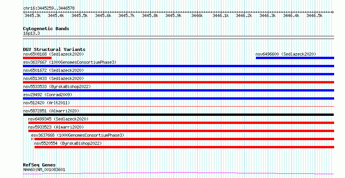Click the 3445.5k ruler tick label

[x=79, y=15]
